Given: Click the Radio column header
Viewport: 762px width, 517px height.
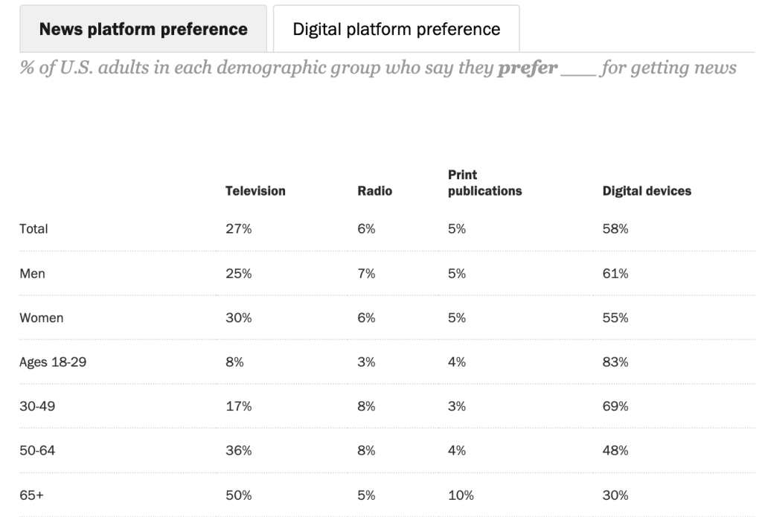Looking at the screenshot, I should tap(375, 191).
